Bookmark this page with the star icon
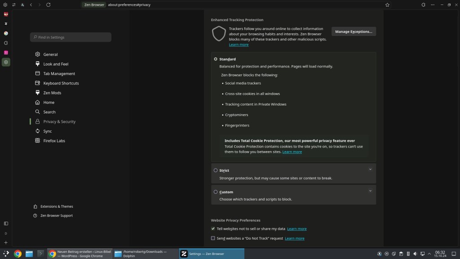 (387, 4)
